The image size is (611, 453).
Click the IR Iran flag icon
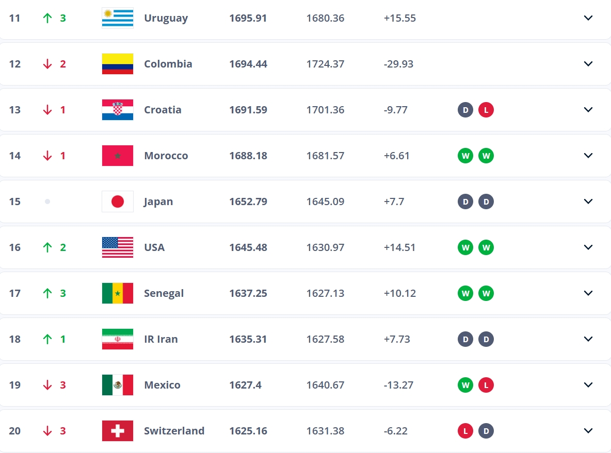(x=118, y=339)
